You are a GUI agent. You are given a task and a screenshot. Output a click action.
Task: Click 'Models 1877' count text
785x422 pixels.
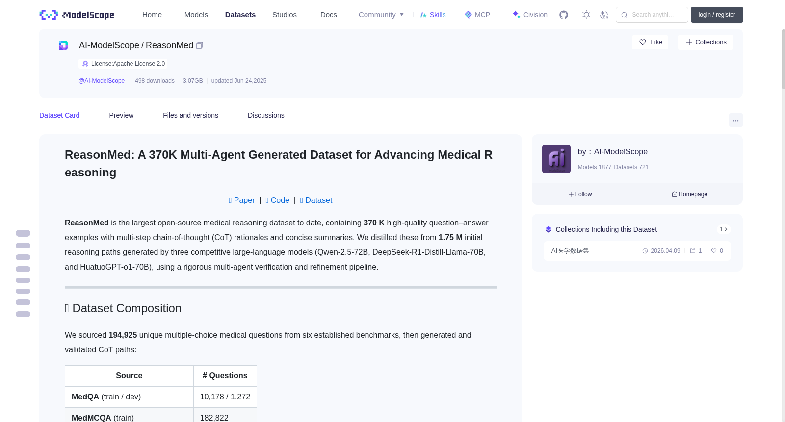point(595,167)
